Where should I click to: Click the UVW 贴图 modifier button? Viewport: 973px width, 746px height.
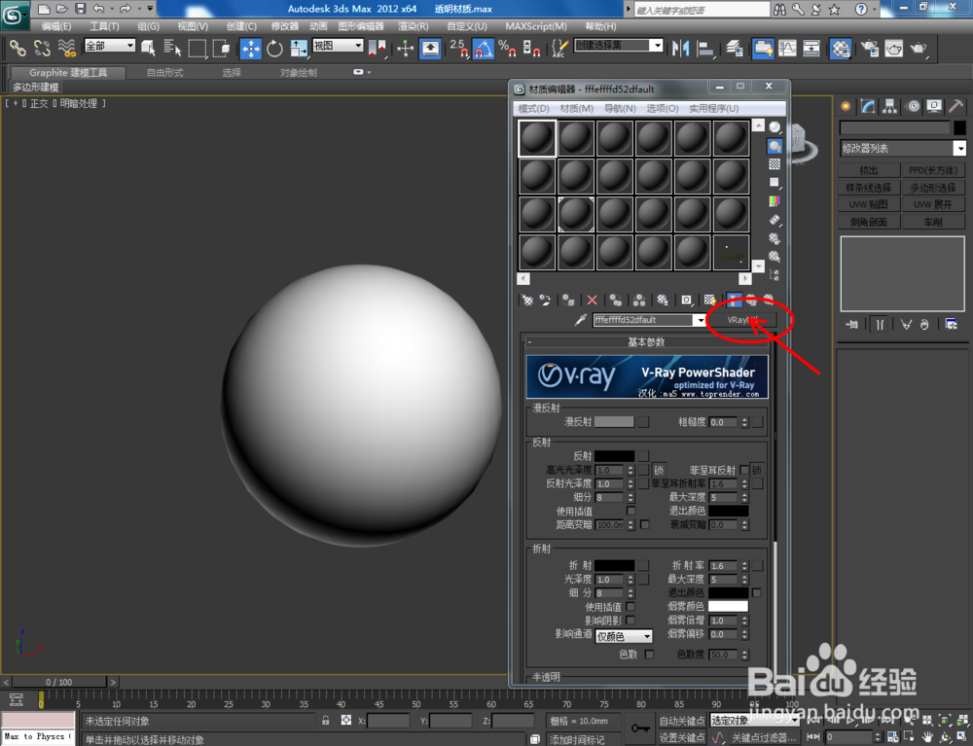point(869,204)
